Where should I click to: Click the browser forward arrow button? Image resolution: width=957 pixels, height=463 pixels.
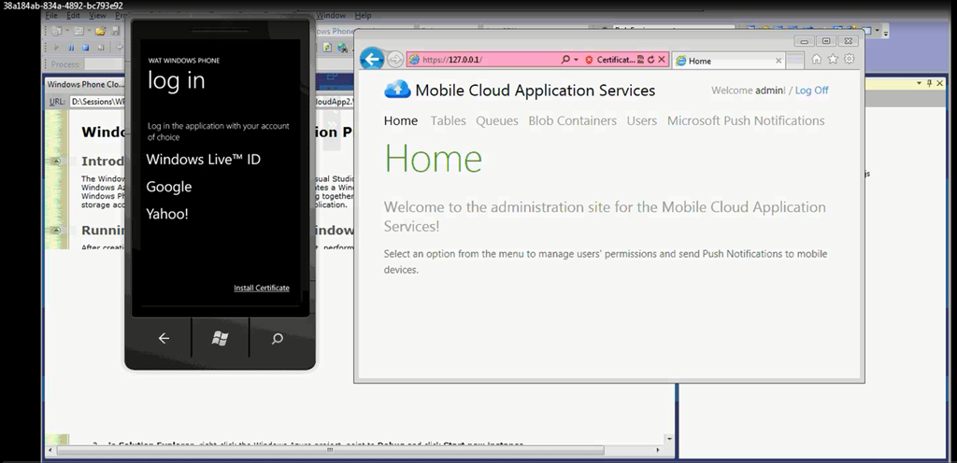395,59
